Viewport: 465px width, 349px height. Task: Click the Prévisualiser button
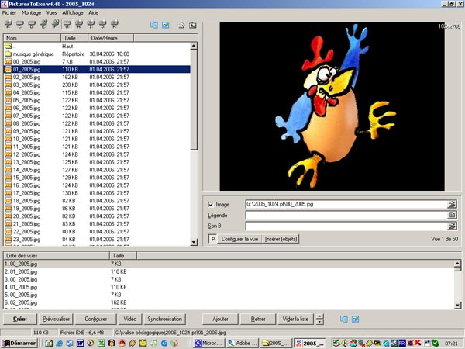pyautogui.click(x=56, y=319)
